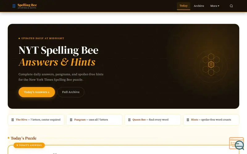Screen dimensions: 247x154
Task: Click the Updated Daily at Midnight label
Action: pos(43,38)
